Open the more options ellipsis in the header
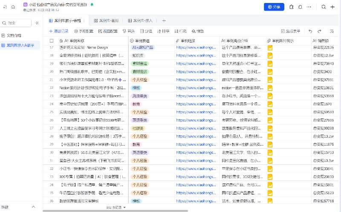The width and height of the screenshot is (341, 212). pos(309,7)
